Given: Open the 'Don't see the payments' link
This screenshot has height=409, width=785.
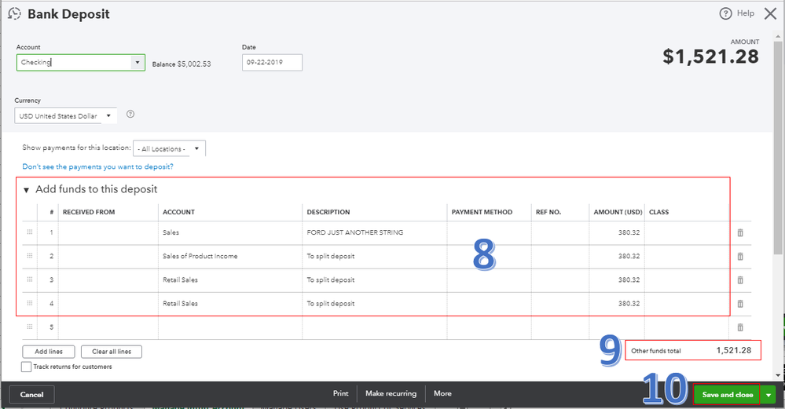Looking at the screenshot, I should pos(98,166).
